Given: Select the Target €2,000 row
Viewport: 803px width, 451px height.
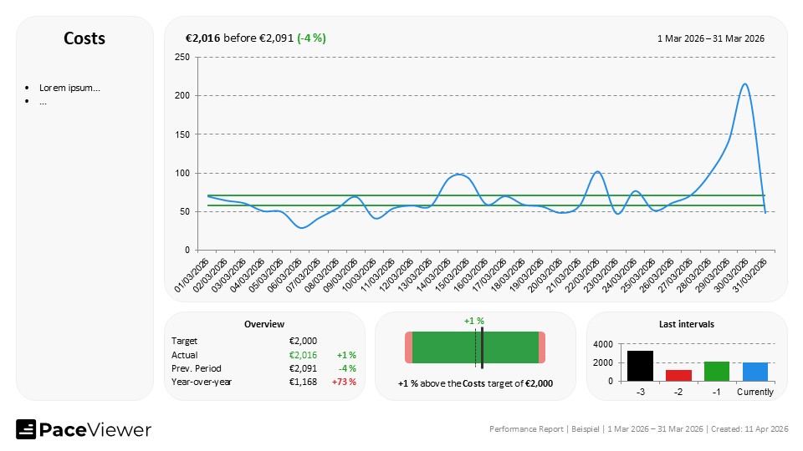Looking at the screenshot, I should (243, 341).
